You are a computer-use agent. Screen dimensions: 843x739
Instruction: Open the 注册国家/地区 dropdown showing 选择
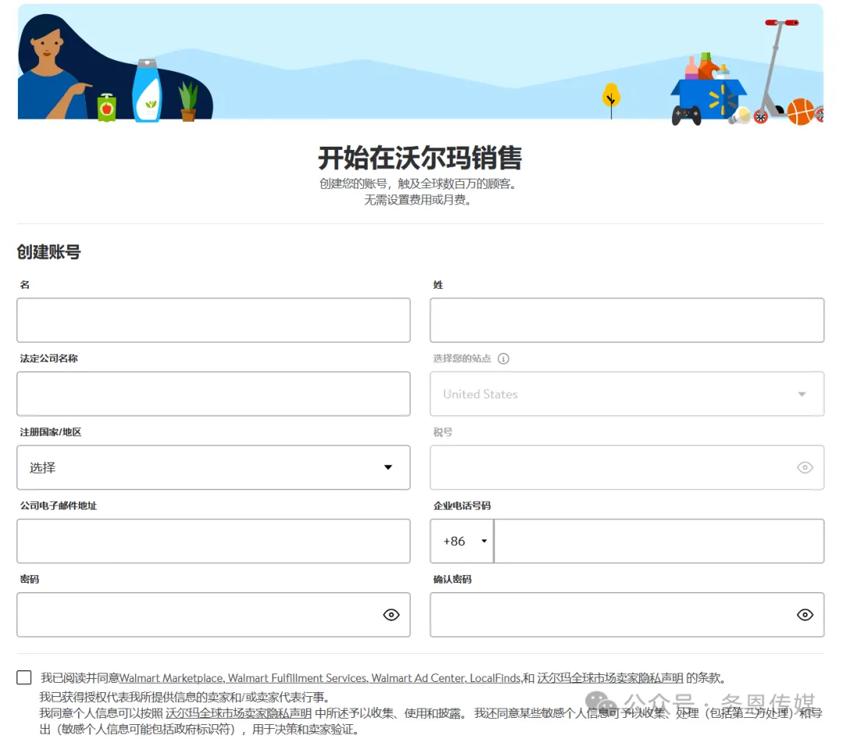(213, 467)
